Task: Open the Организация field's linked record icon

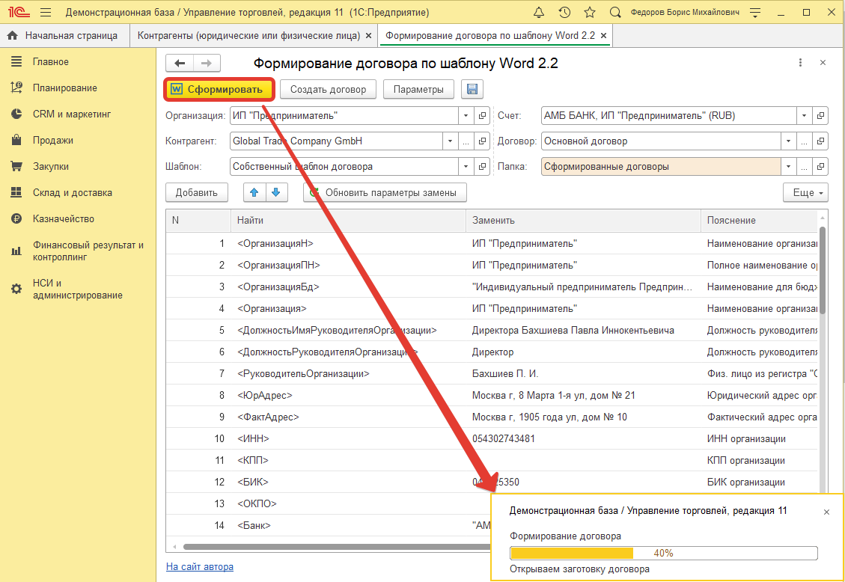Action: pos(483,116)
